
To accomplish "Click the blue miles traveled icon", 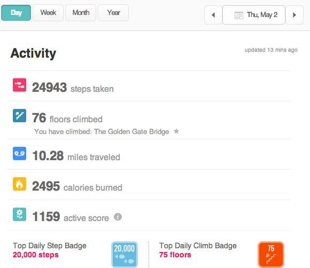I will click(x=19, y=153).
